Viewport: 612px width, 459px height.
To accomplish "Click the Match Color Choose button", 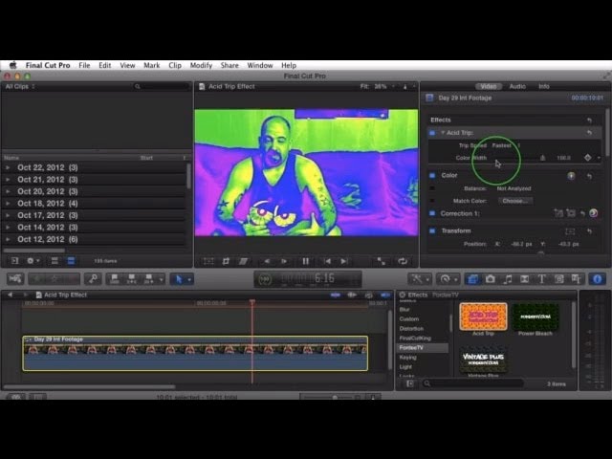I will point(515,201).
